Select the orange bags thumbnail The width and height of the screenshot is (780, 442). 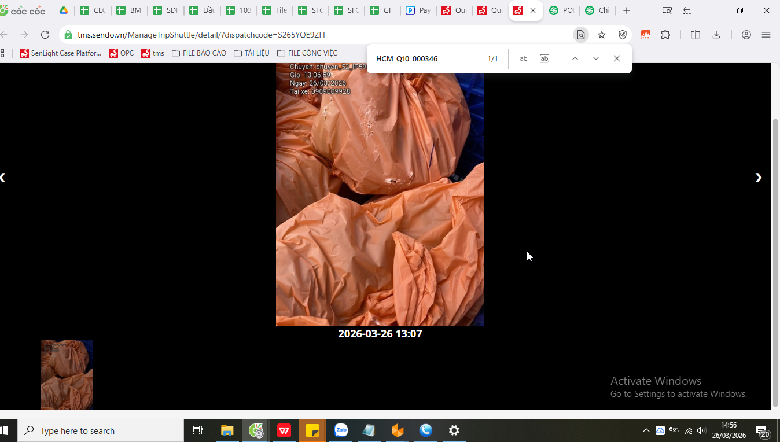[67, 375]
